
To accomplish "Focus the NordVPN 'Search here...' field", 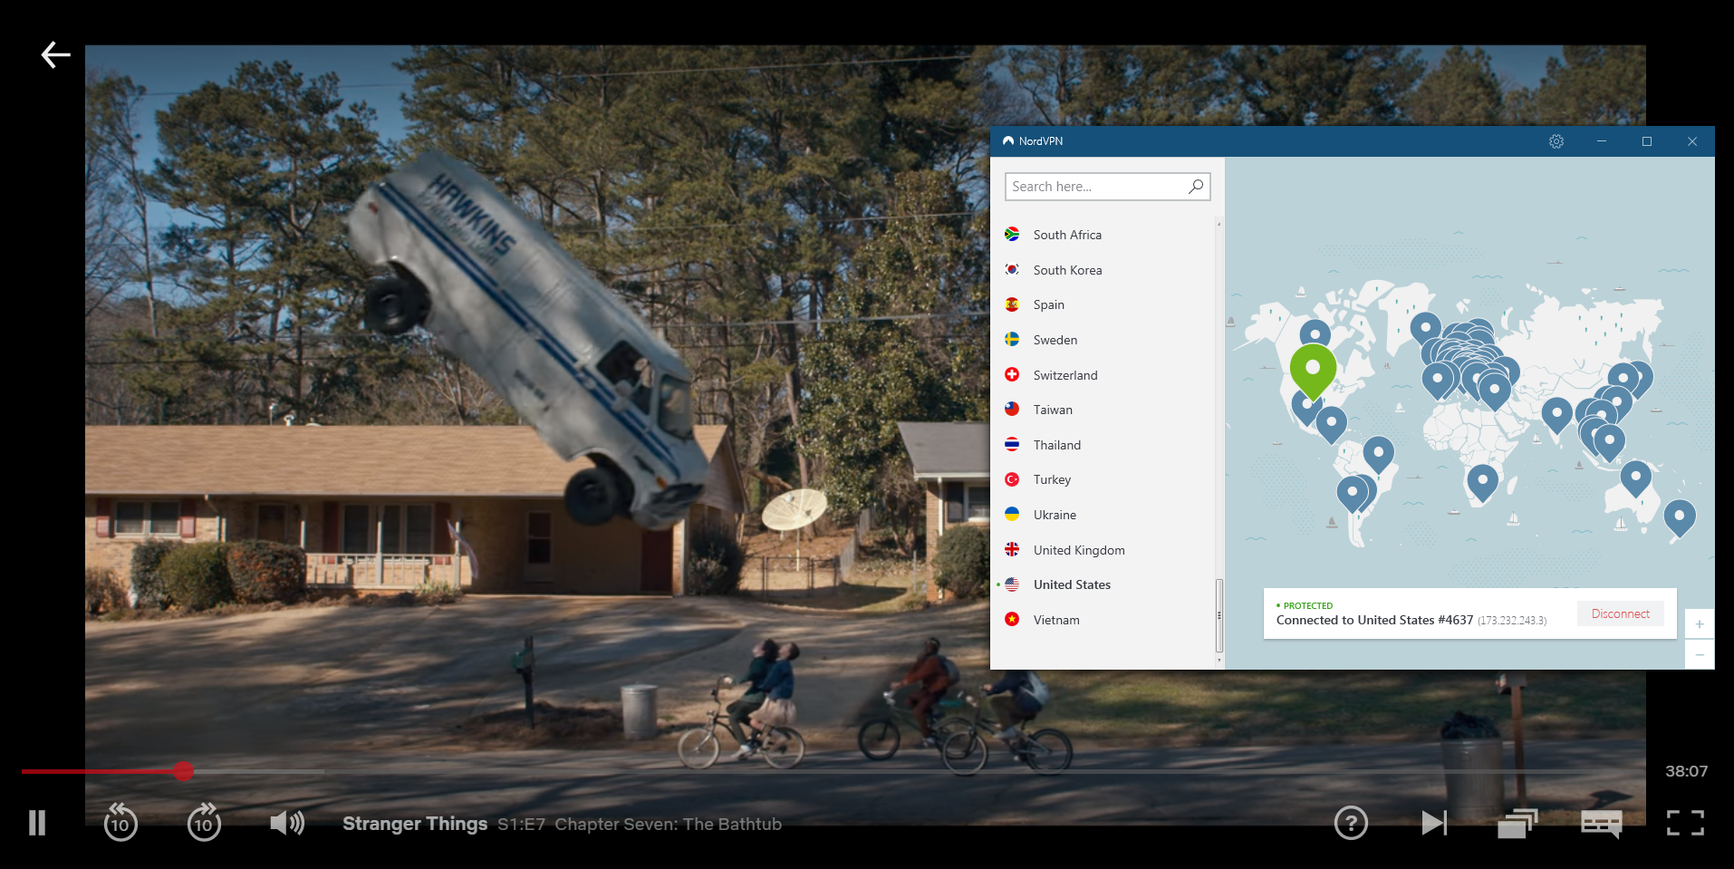I will 1107,187.
